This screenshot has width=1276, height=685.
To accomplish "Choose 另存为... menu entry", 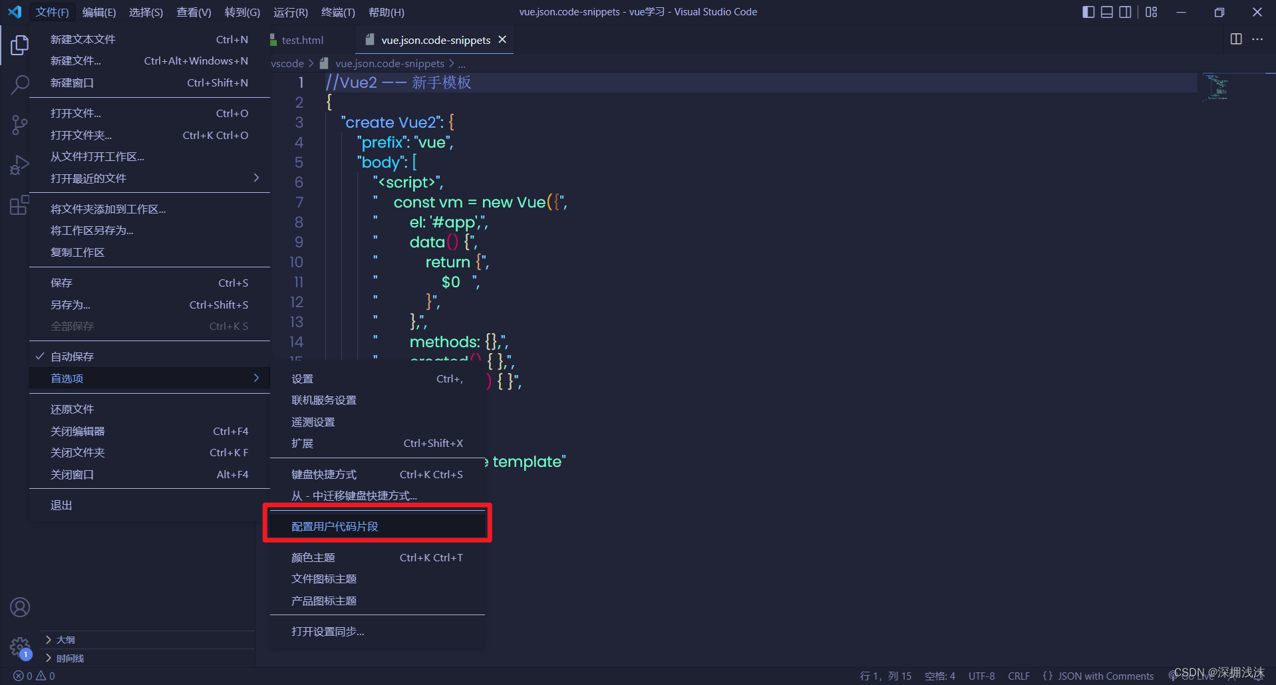I will [x=150, y=305].
